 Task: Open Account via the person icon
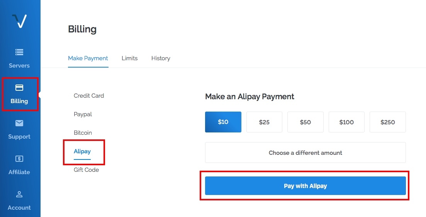click(19, 194)
